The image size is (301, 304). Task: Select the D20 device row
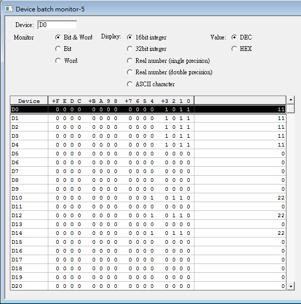point(148,286)
